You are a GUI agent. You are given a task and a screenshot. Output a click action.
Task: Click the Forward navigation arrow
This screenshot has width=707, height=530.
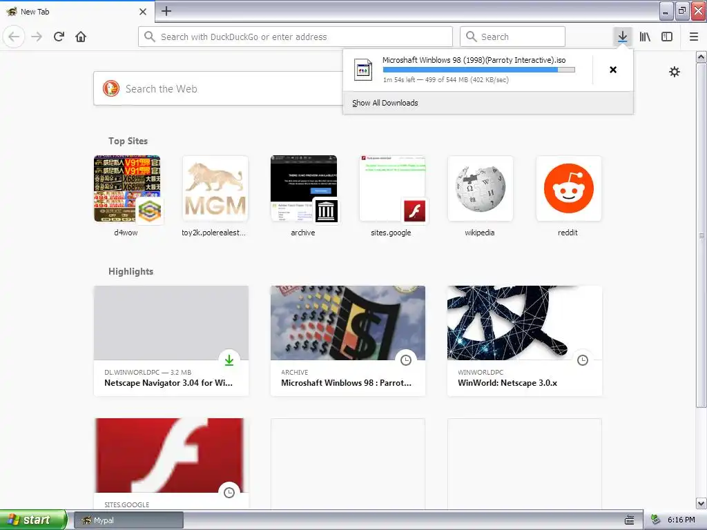(x=37, y=37)
